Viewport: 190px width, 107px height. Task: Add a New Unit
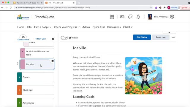coord(40,39)
